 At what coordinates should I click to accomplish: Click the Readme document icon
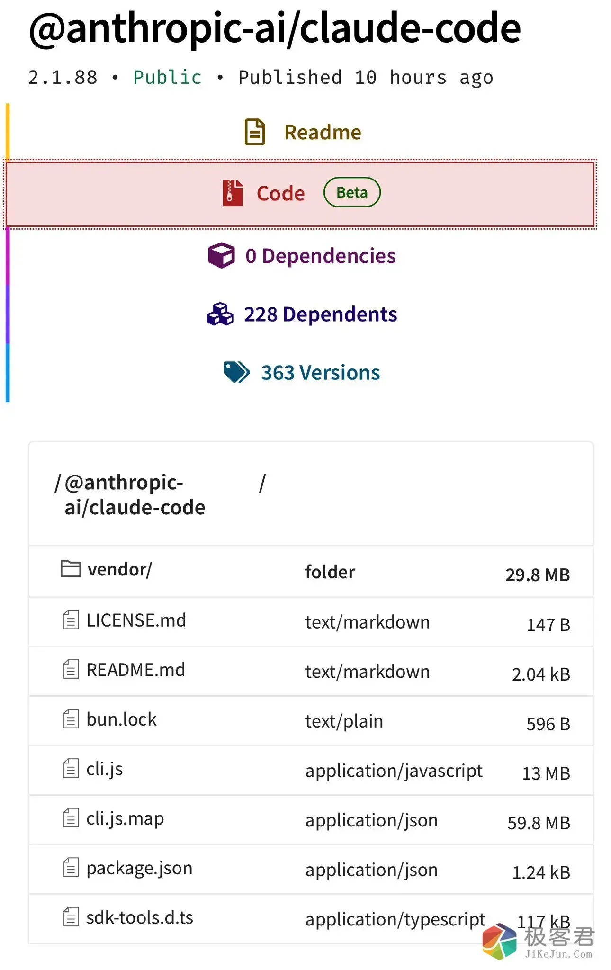(x=255, y=132)
